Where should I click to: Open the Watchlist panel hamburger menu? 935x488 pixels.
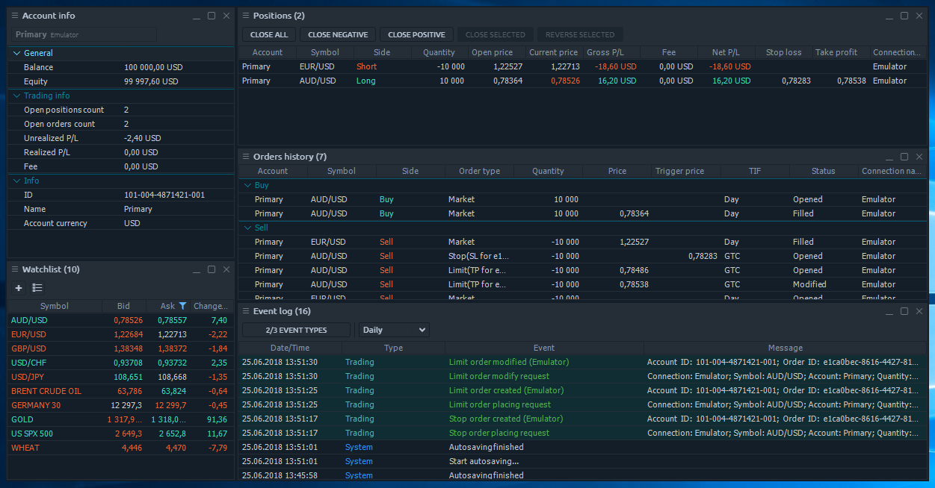point(15,269)
